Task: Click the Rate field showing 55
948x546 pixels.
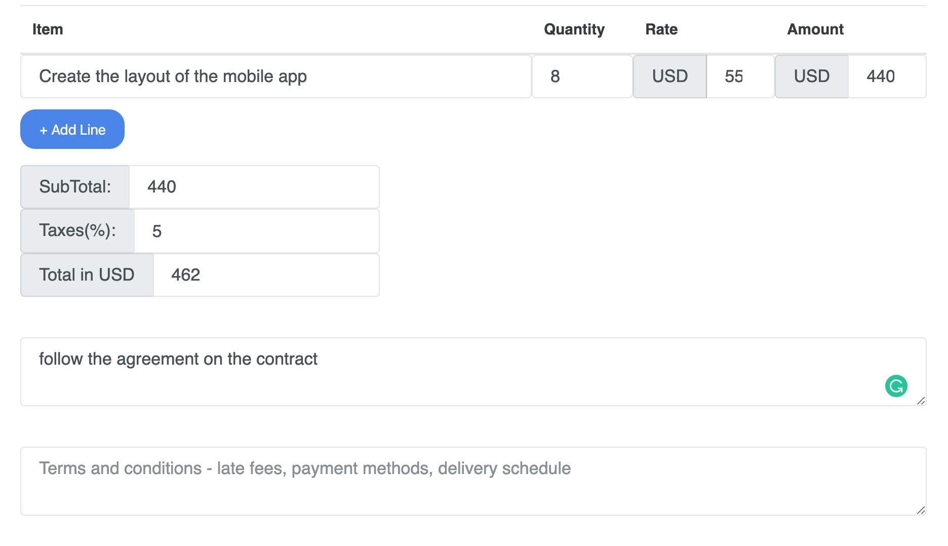Action: pos(739,76)
